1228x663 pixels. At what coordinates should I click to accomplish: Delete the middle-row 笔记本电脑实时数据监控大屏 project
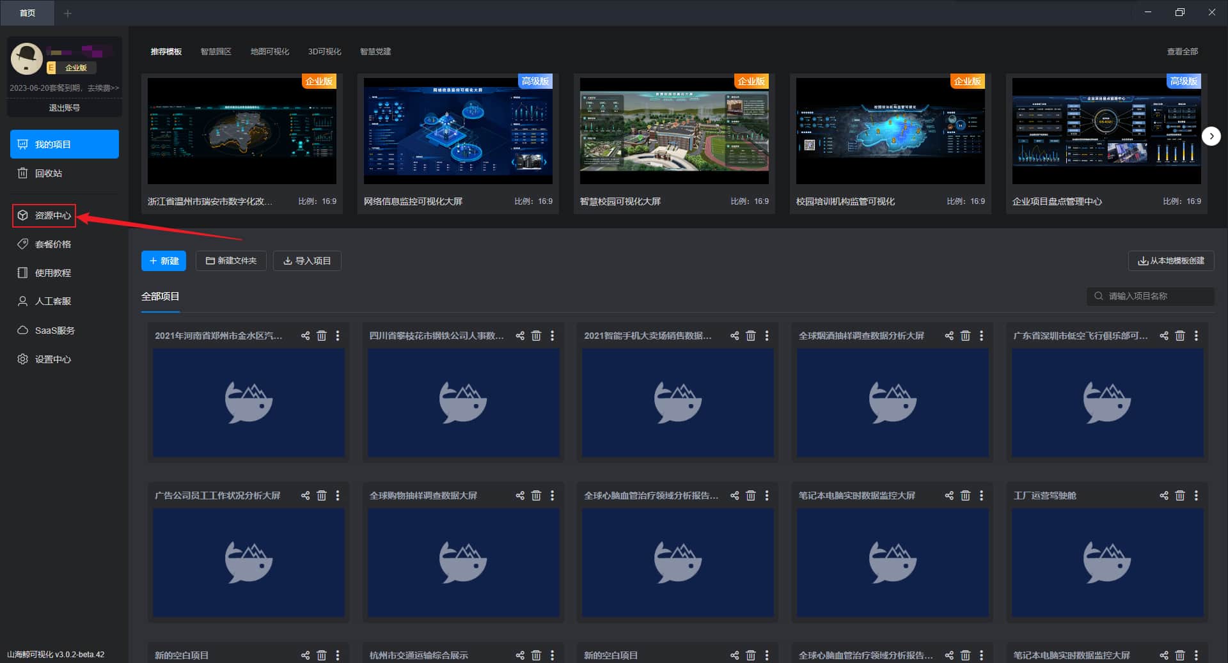coord(966,495)
